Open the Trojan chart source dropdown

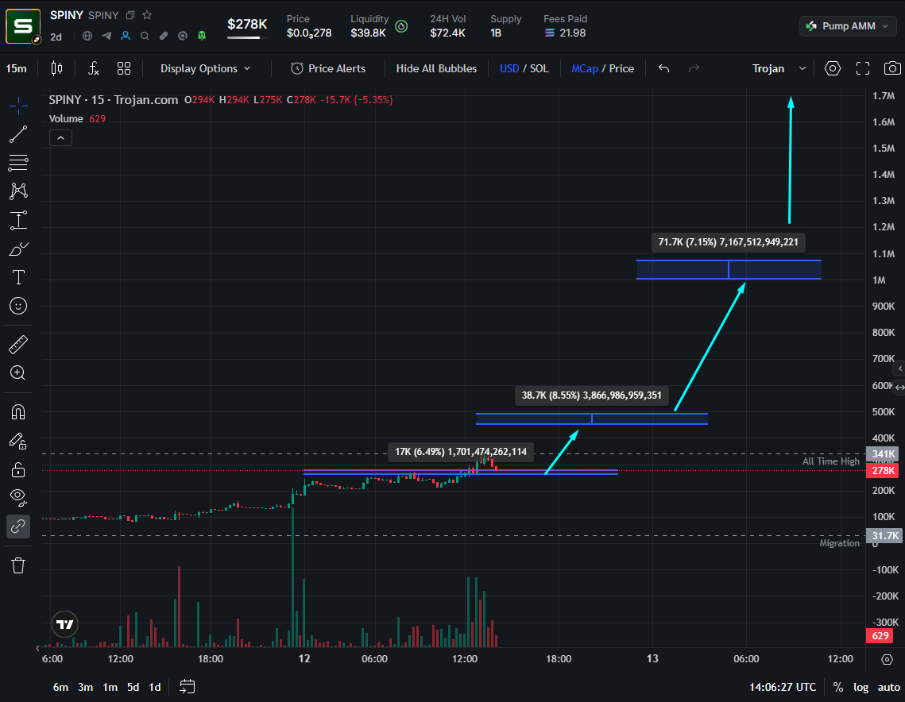(779, 68)
